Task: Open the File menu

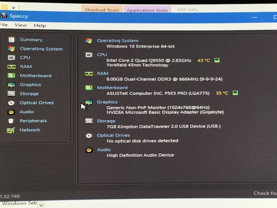Action: pyautogui.click(x=4, y=25)
